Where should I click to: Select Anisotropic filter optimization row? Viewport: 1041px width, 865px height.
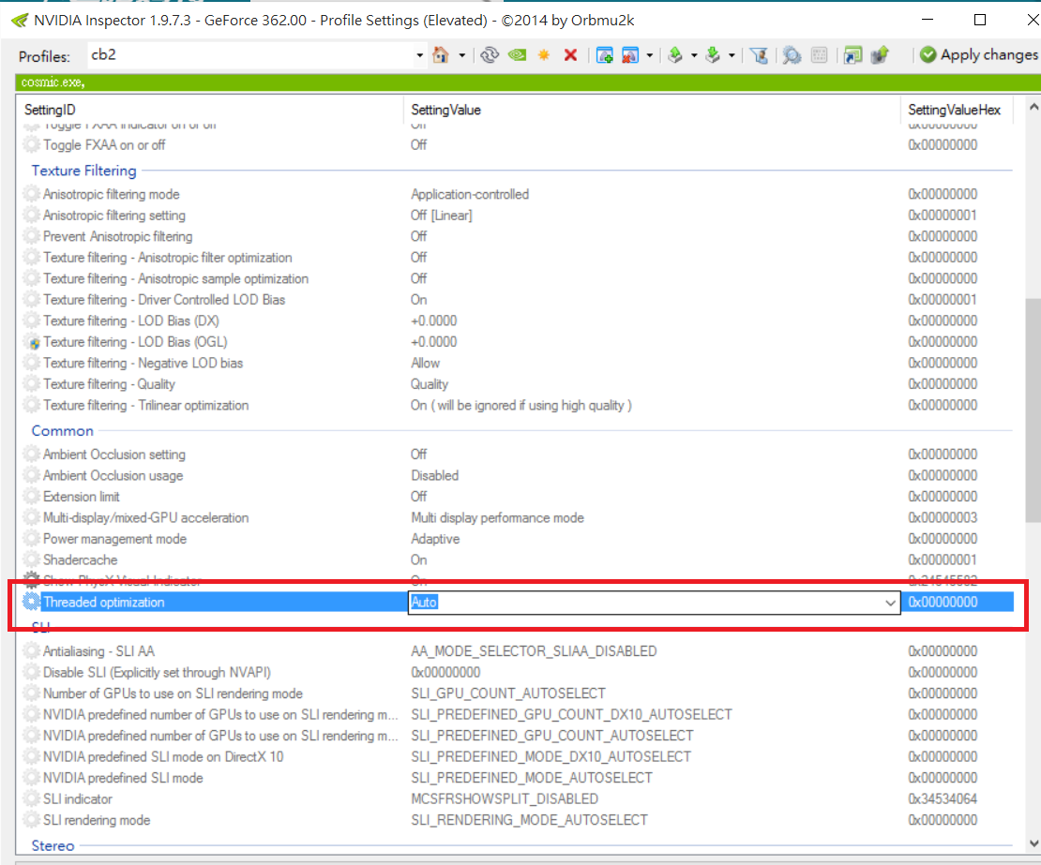point(517,258)
